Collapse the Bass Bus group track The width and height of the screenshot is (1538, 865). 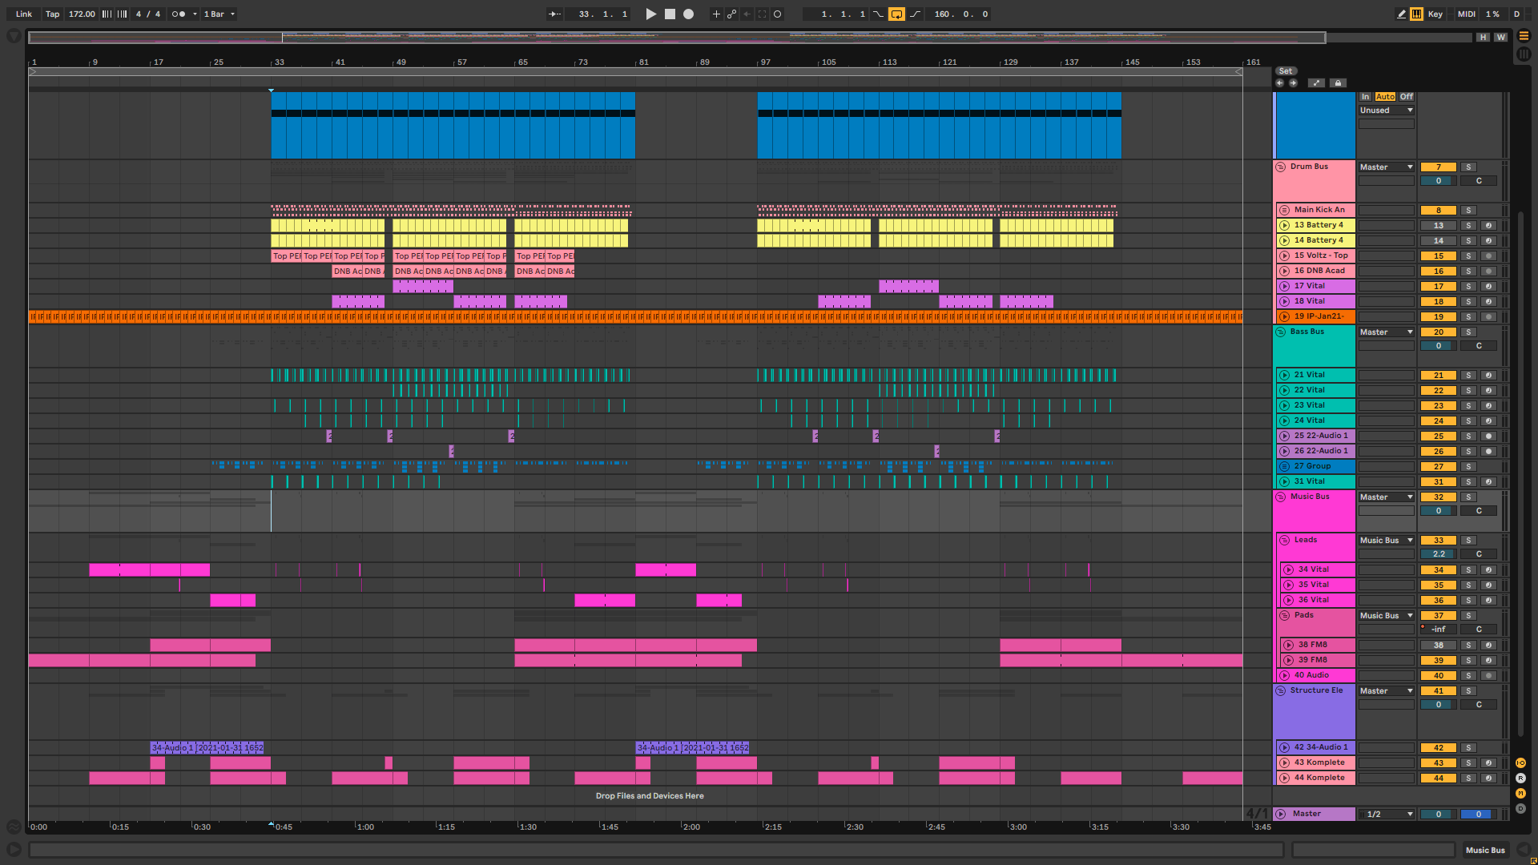[1280, 332]
